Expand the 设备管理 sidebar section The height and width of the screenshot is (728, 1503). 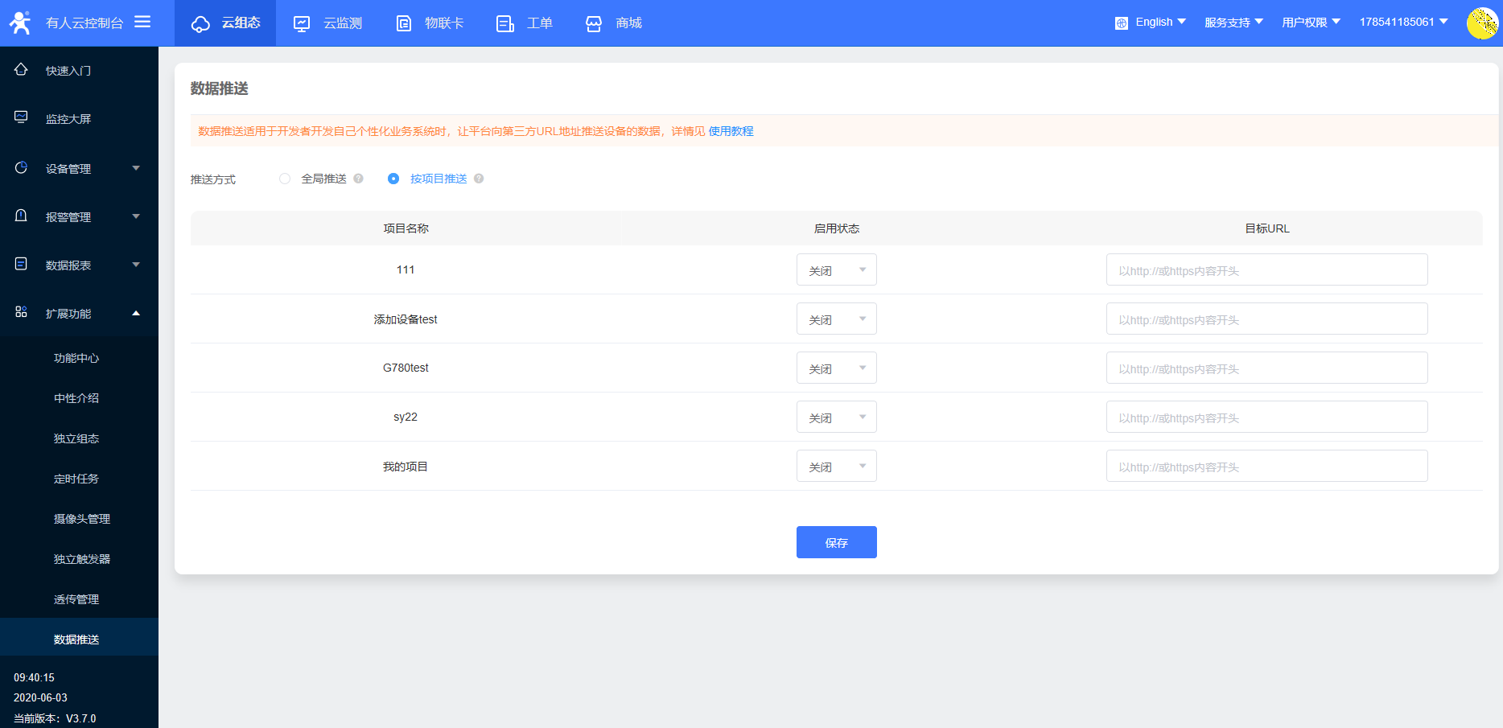(79, 168)
